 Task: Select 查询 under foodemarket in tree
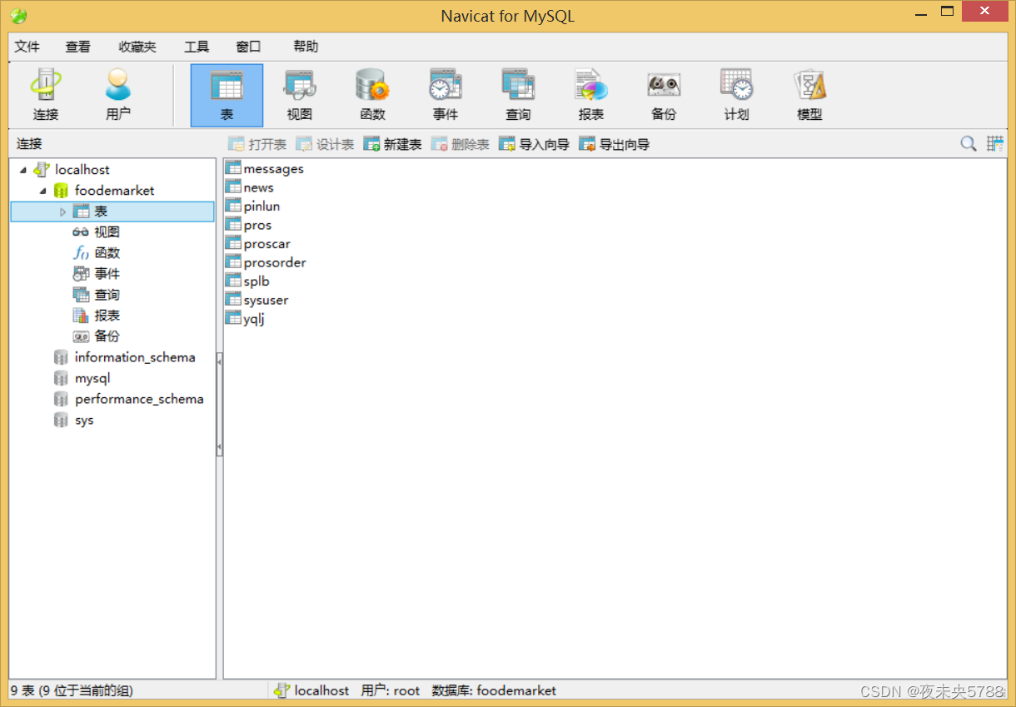[x=107, y=295]
